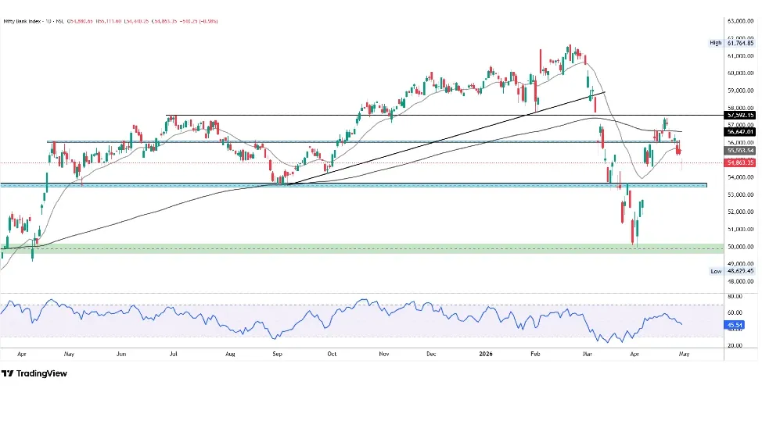Click the Jun label on time axis
Viewport: 762px width, 428px height.
121,354
